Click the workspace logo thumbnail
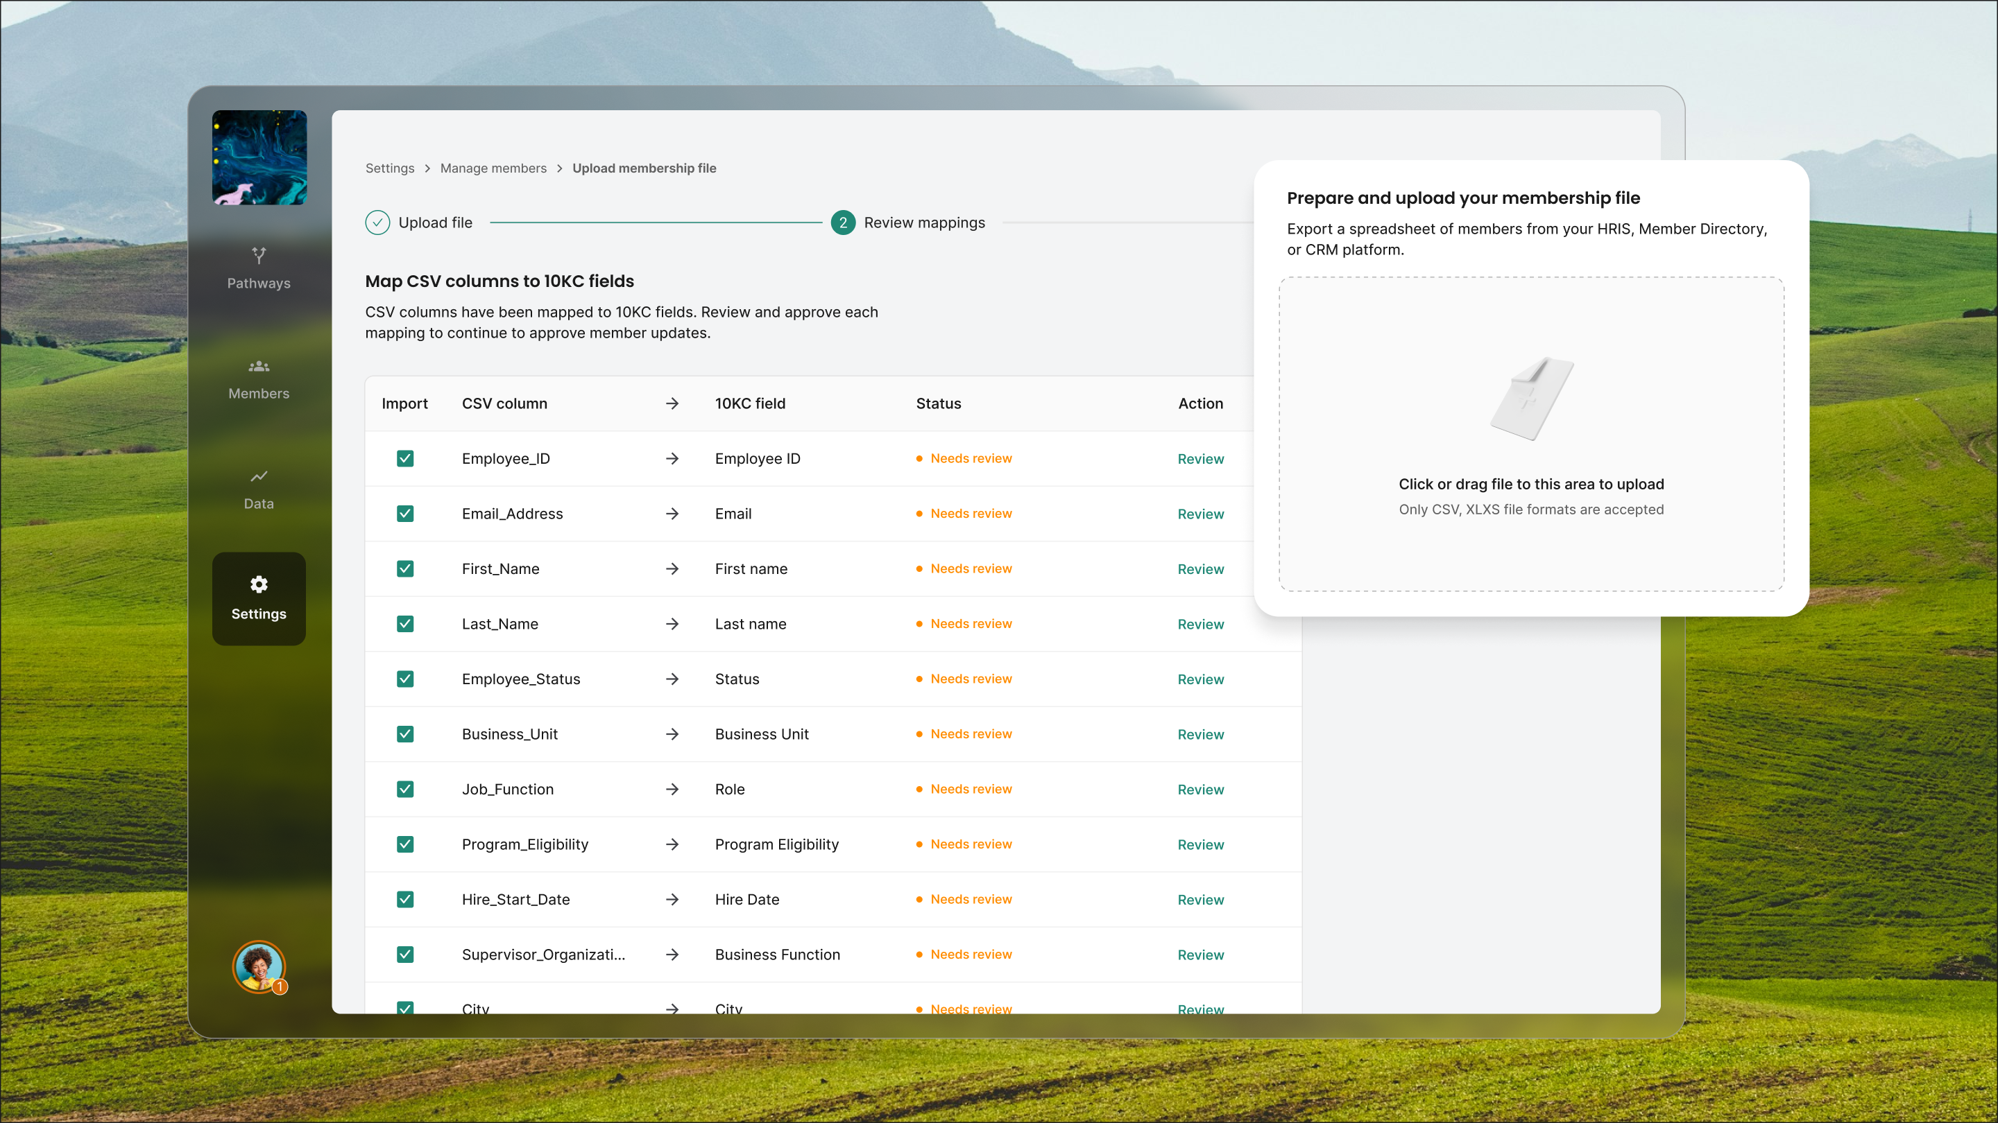The image size is (1998, 1123). point(260,157)
